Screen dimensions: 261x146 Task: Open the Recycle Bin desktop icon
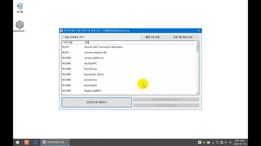point(20,7)
